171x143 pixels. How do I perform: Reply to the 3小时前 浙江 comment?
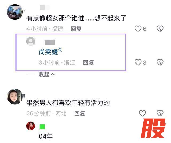click(x=88, y=63)
